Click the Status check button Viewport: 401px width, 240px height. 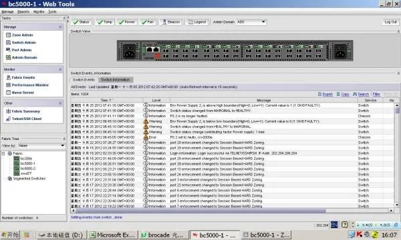(81, 22)
